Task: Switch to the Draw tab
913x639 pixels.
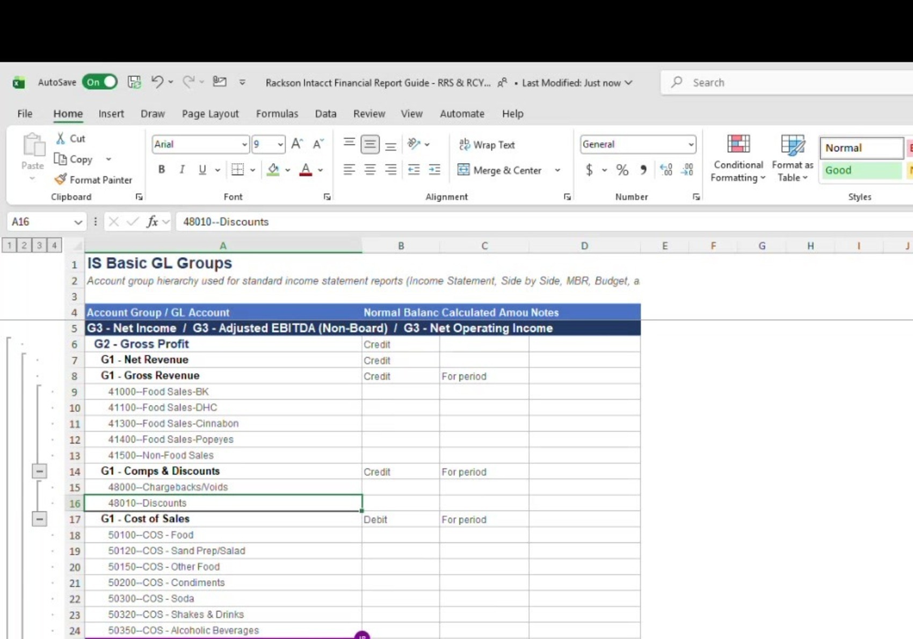Action: tap(153, 113)
